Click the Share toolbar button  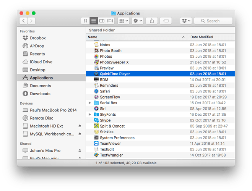[152, 21]
